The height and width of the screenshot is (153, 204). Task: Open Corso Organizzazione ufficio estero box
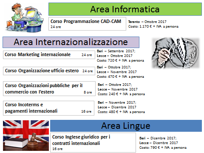(x=49, y=71)
